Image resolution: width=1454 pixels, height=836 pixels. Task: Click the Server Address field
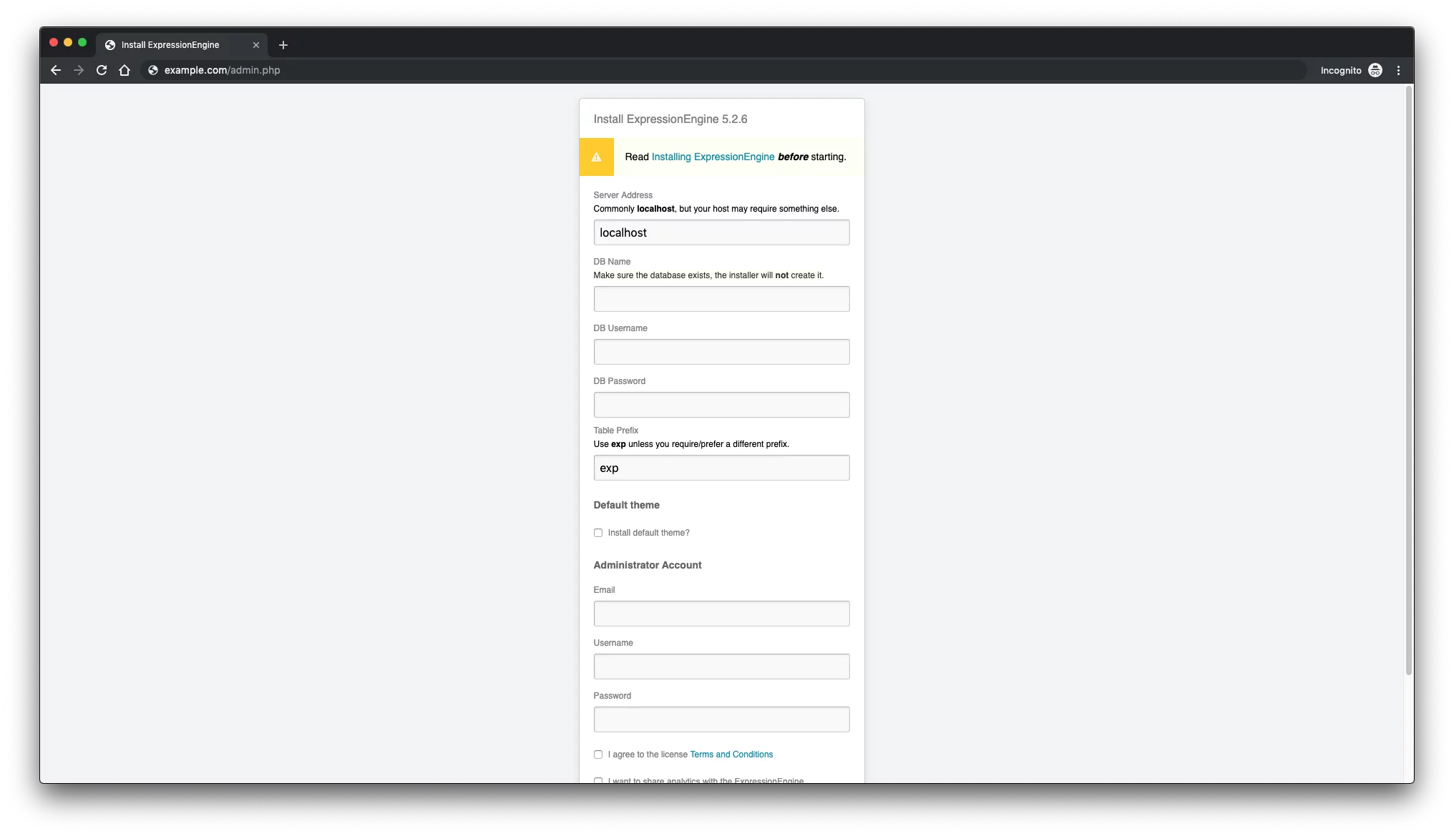point(721,232)
